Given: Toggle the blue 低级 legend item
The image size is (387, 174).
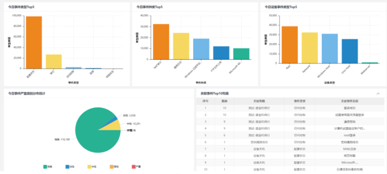Looking at the screenshot, I should pos(70,167).
